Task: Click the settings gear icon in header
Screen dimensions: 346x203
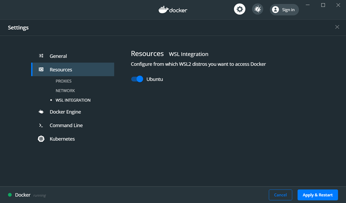Action: (240, 9)
